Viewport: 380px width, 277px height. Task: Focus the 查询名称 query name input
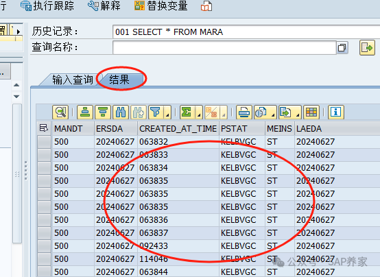pos(224,47)
